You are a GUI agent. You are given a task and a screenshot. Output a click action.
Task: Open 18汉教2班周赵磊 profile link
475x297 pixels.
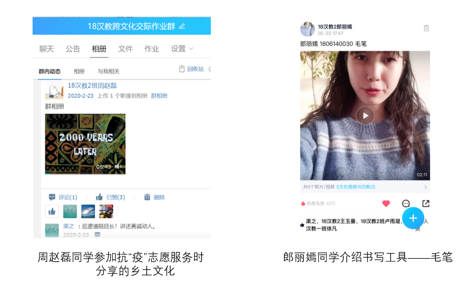pyautogui.click(x=92, y=86)
